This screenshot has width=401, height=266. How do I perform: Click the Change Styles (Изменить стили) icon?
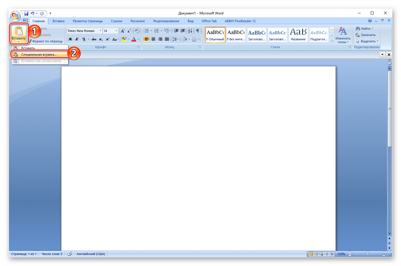[343, 35]
